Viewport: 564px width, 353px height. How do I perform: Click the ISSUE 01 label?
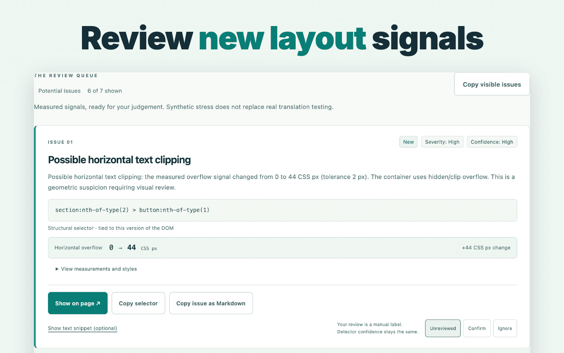pos(60,142)
